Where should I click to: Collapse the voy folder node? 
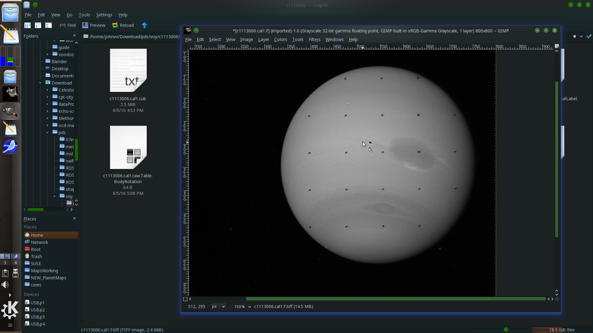(55, 196)
